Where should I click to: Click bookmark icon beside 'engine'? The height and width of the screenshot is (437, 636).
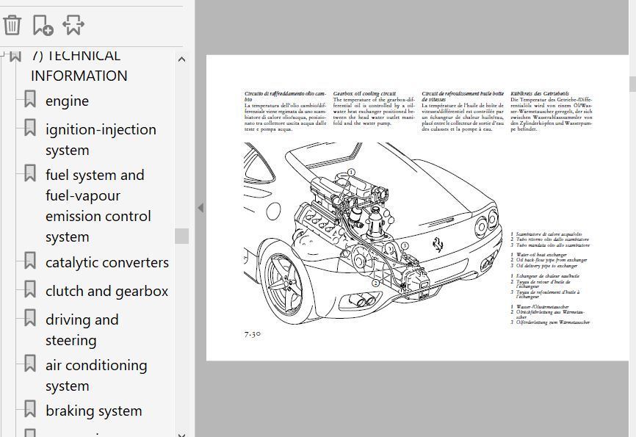pos(30,99)
